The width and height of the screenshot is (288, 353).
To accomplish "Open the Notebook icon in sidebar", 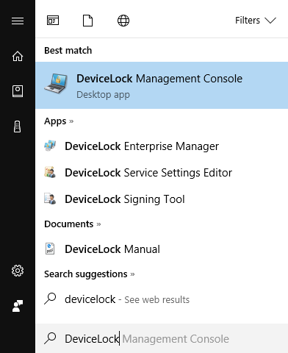I will pyautogui.click(x=18, y=91).
